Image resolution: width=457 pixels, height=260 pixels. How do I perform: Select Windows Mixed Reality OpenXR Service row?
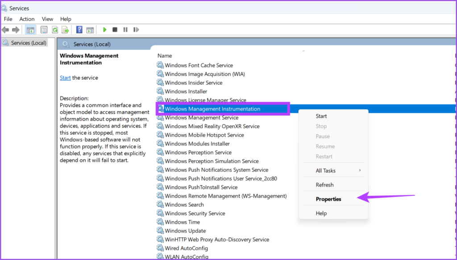[x=212, y=126]
